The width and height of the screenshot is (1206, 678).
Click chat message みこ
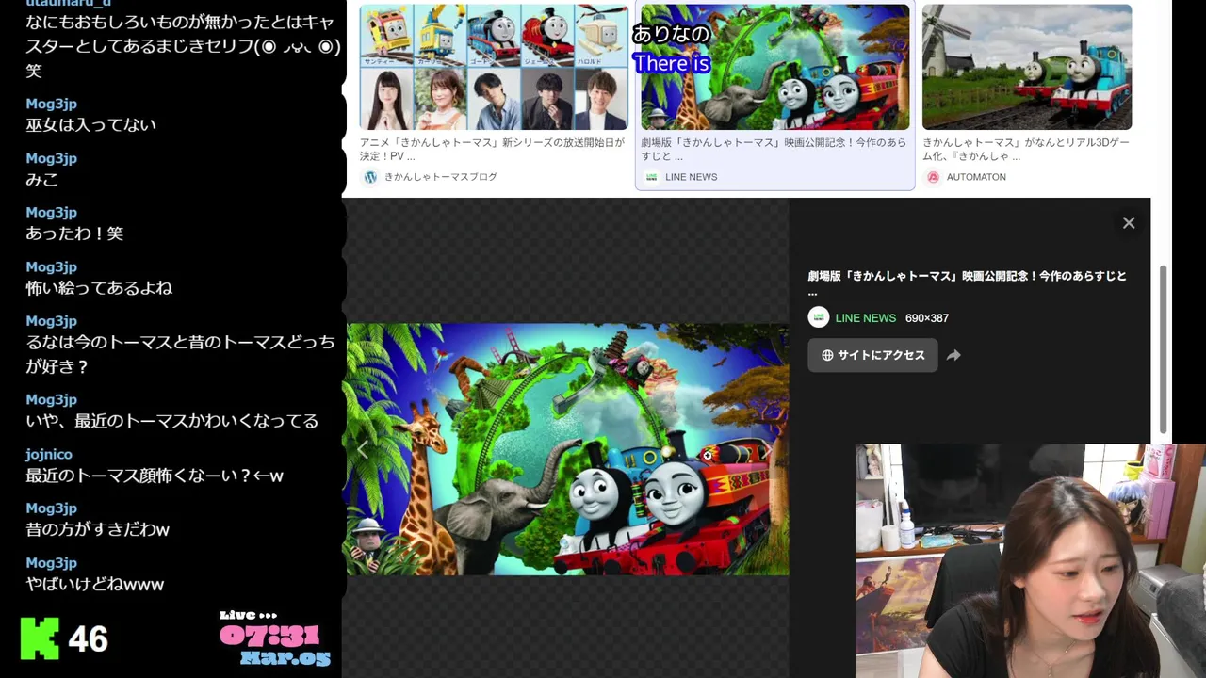pyautogui.click(x=41, y=180)
